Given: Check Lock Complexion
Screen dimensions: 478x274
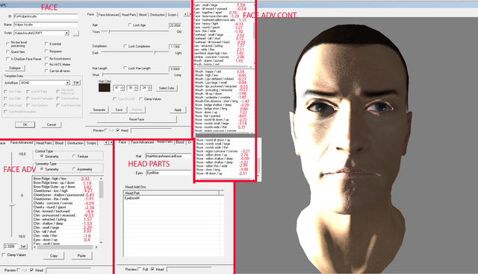Looking at the screenshot, I should click(125, 46).
